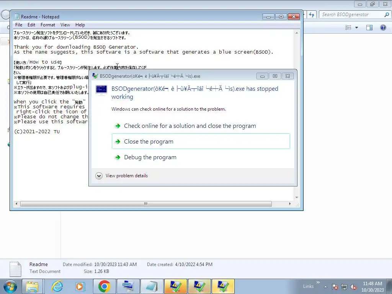This screenshot has height=294, width=392.
Task: Click Notepad horizontal scroll left arrow
Action: click(x=16, y=204)
